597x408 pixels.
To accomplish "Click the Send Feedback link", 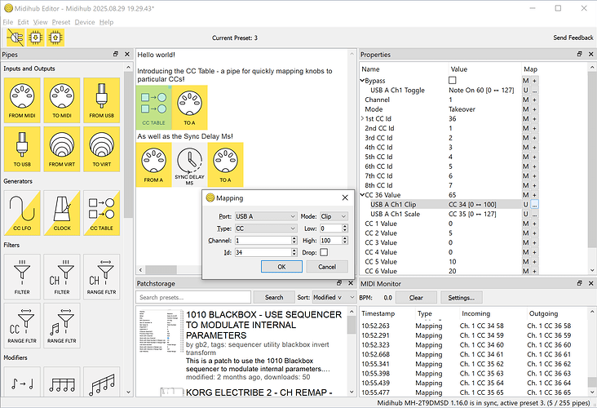I will (x=573, y=38).
